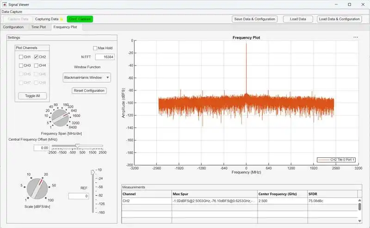Click the Load Data button
370x228 pixels.
point(298,19)
